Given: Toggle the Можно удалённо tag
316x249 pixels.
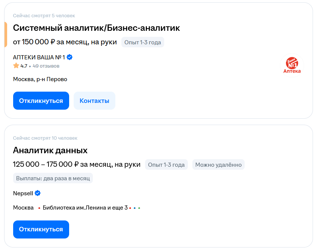Looking at the screenshot, I should click(218, 164).
